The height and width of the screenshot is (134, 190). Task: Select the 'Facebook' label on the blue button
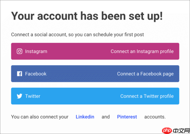pyautogui.click(x=36, y=74)
